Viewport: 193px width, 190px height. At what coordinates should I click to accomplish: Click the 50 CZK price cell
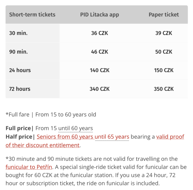(164, 52)
